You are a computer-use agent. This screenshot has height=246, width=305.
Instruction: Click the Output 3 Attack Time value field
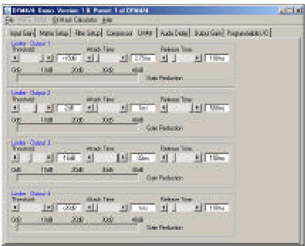click(x=143, y=158)
